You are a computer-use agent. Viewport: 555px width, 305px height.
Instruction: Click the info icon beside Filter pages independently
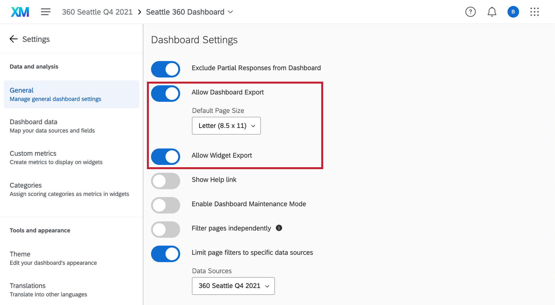point(279,228)
